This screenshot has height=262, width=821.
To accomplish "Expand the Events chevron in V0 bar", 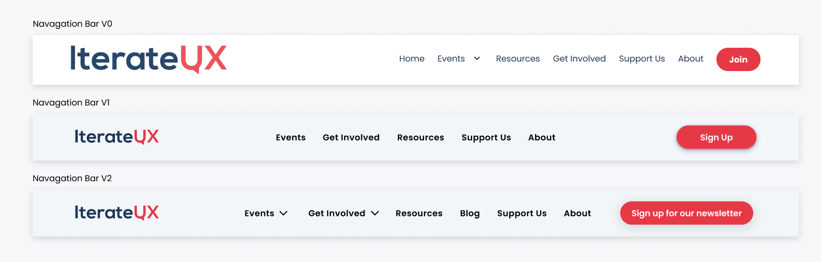I will point(477,58).
